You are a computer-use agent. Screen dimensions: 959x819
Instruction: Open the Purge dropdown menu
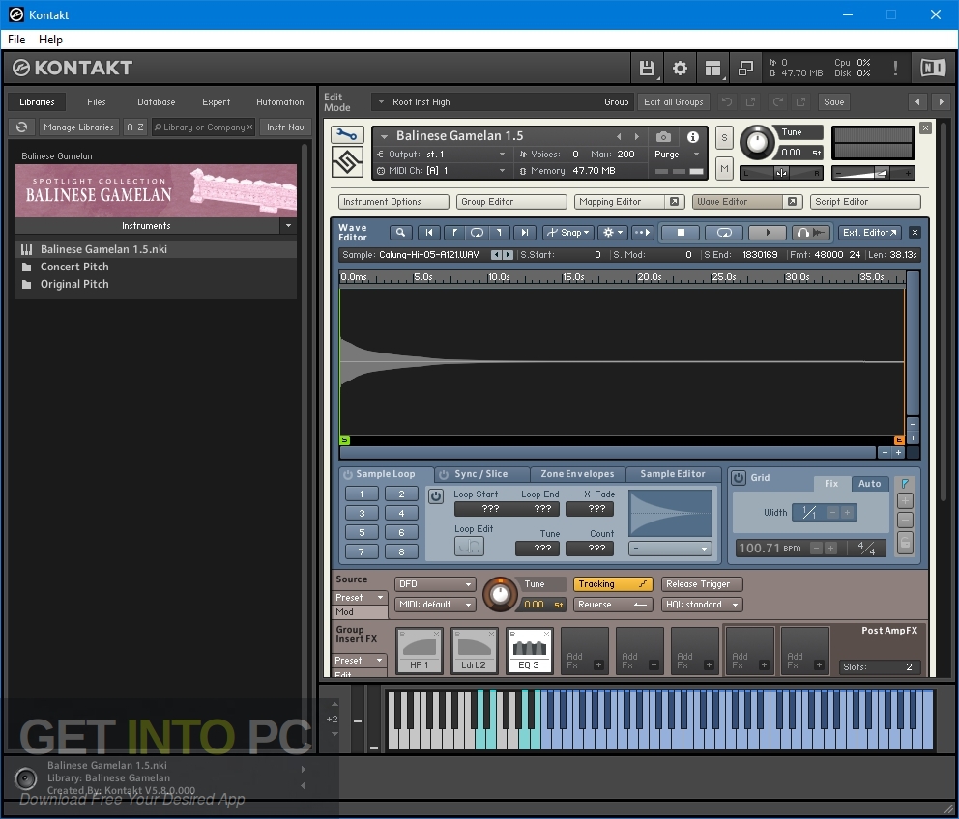pyautogui.click(x=677, y=155)
